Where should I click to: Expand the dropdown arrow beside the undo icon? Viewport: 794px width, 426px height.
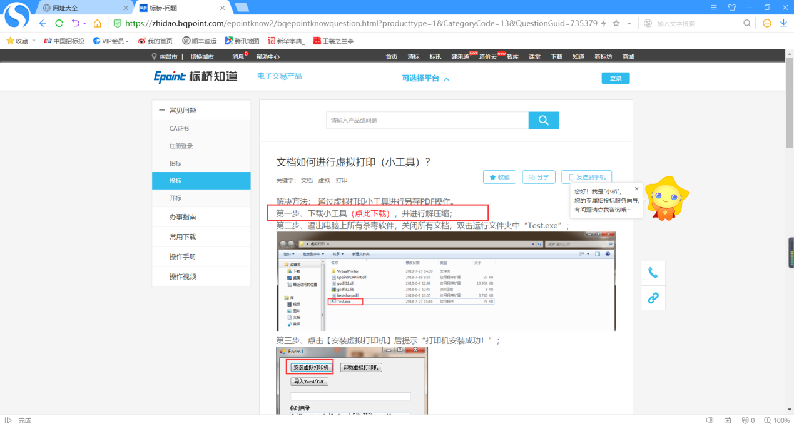(x=84, y=23)
